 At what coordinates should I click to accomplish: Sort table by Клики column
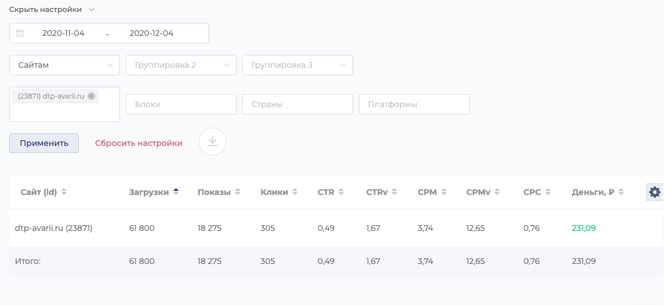tap(279, 192)
